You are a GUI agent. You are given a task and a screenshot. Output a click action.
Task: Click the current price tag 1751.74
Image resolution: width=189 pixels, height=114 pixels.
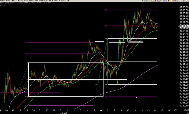(x=184, y=26)
